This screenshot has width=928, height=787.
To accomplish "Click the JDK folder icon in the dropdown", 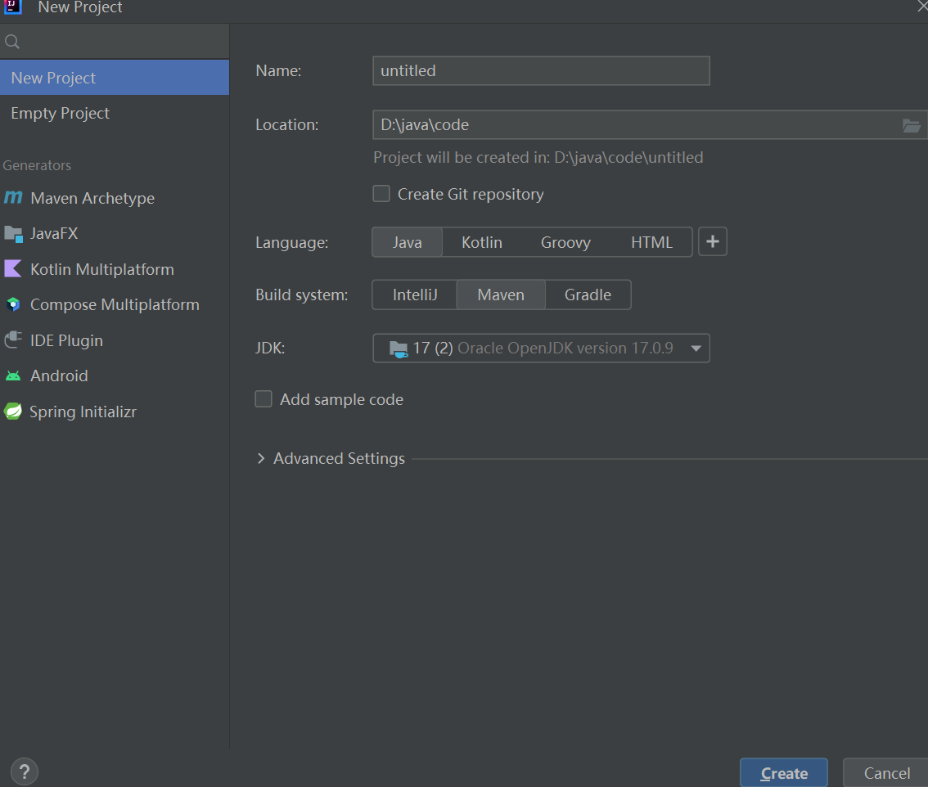I will [x=399, y=349].
